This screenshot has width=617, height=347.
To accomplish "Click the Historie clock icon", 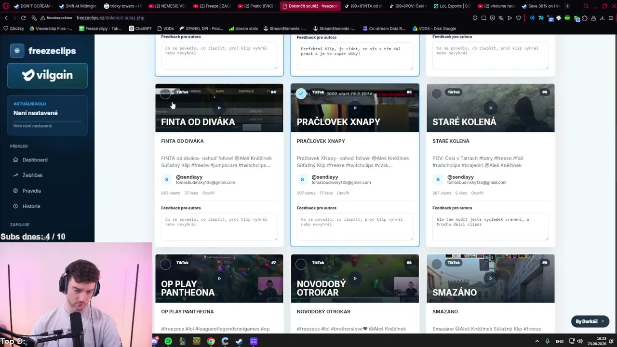I will [x=15, y=206].
